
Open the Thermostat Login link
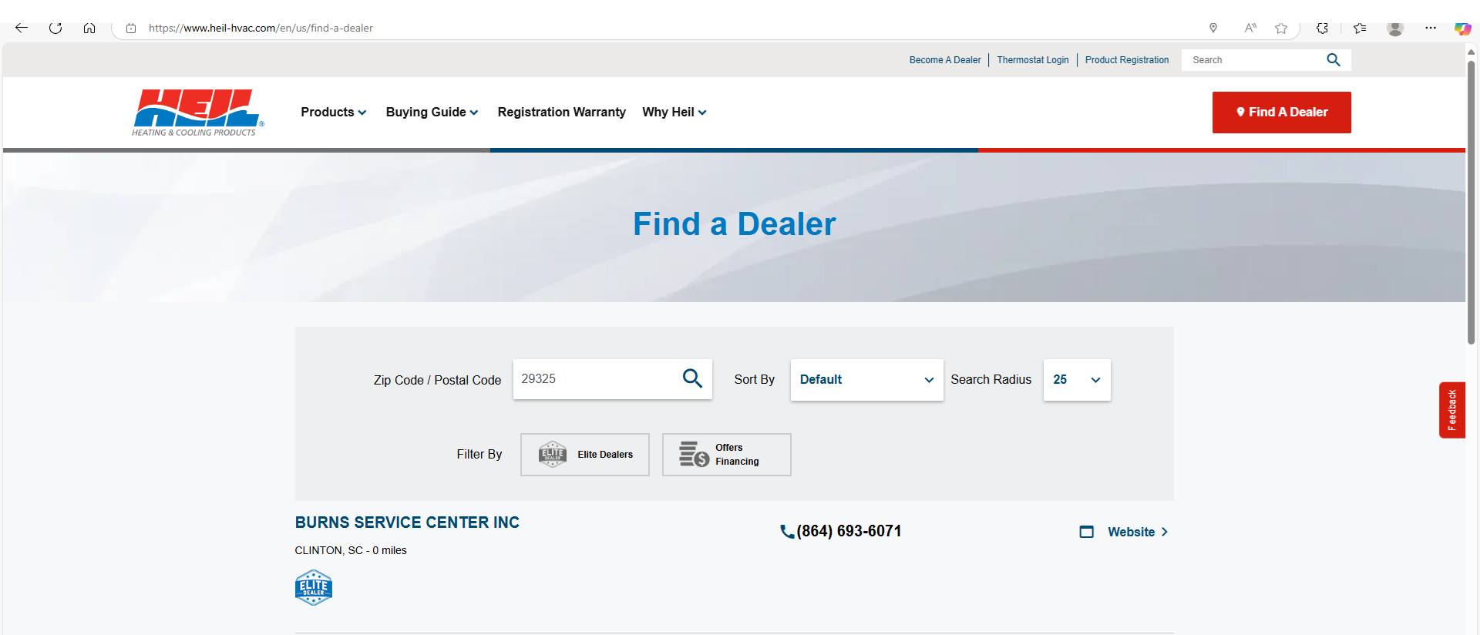tap(1033, 60)
